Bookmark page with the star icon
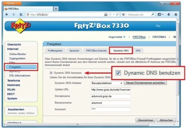Image resolution: width=186 pixels, height=129 pixels. tap(110, 14)
